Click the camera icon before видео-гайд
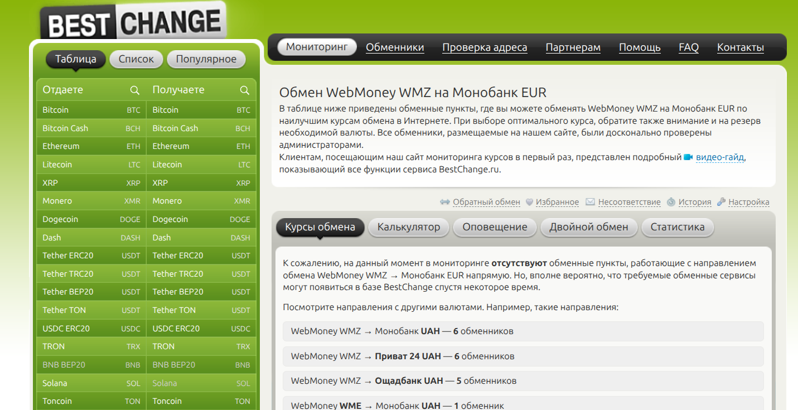The image size is (798, 410). pyautogui.click(x=688, y=157)
